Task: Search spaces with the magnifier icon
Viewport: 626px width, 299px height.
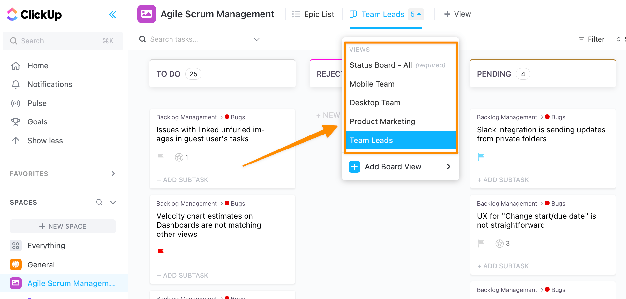Action: click(99, 202)
